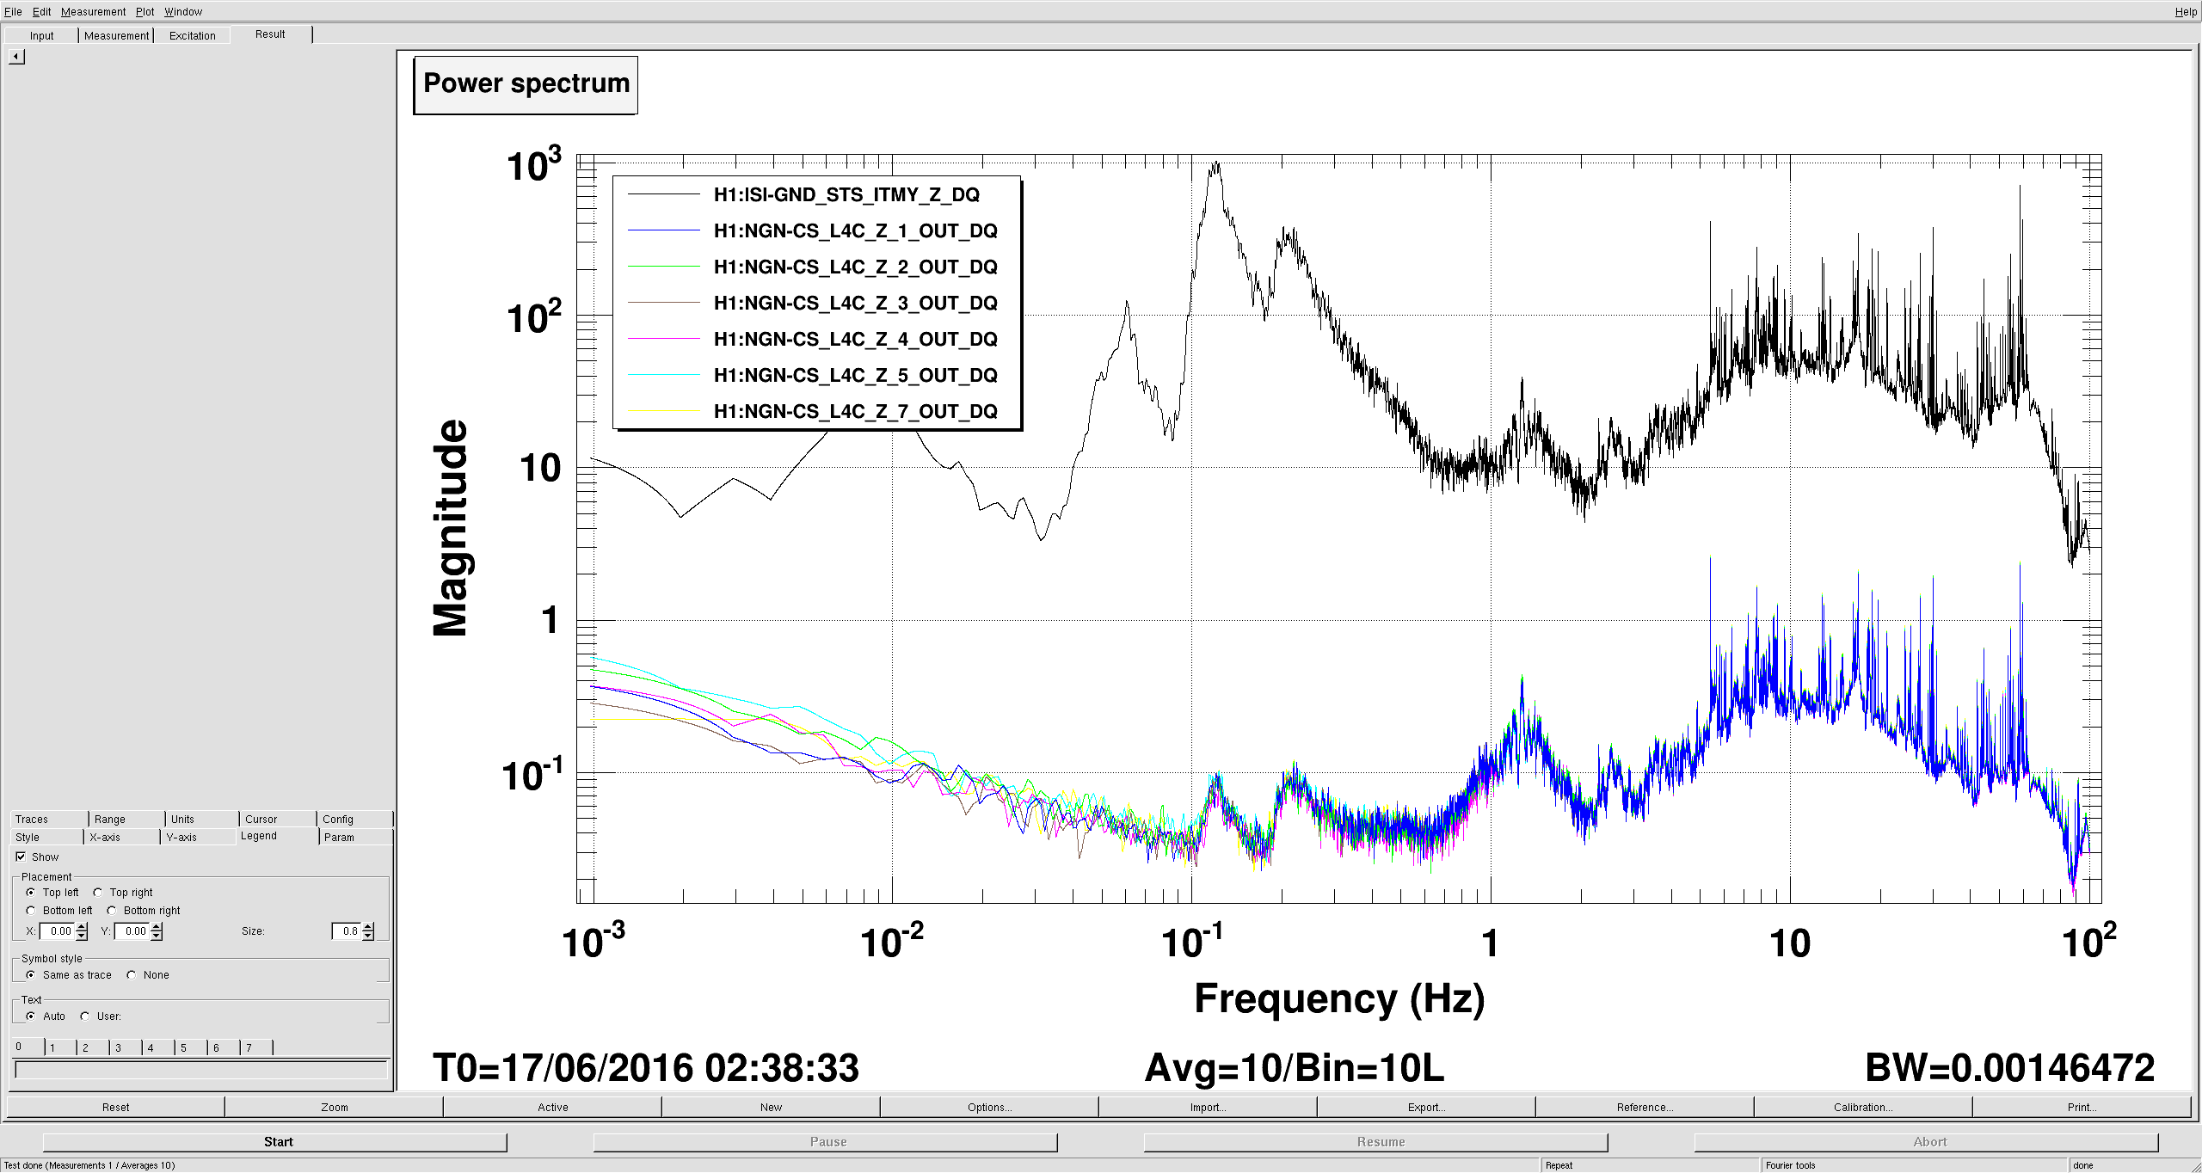Open the Help menu
The width and height of the screenshot is (2202, 1173).
[x=2186, y=11]
